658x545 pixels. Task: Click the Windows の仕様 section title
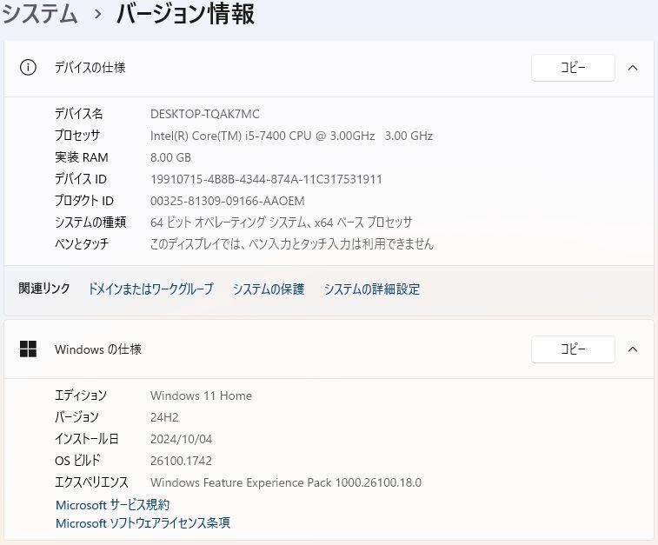(97, 349)
